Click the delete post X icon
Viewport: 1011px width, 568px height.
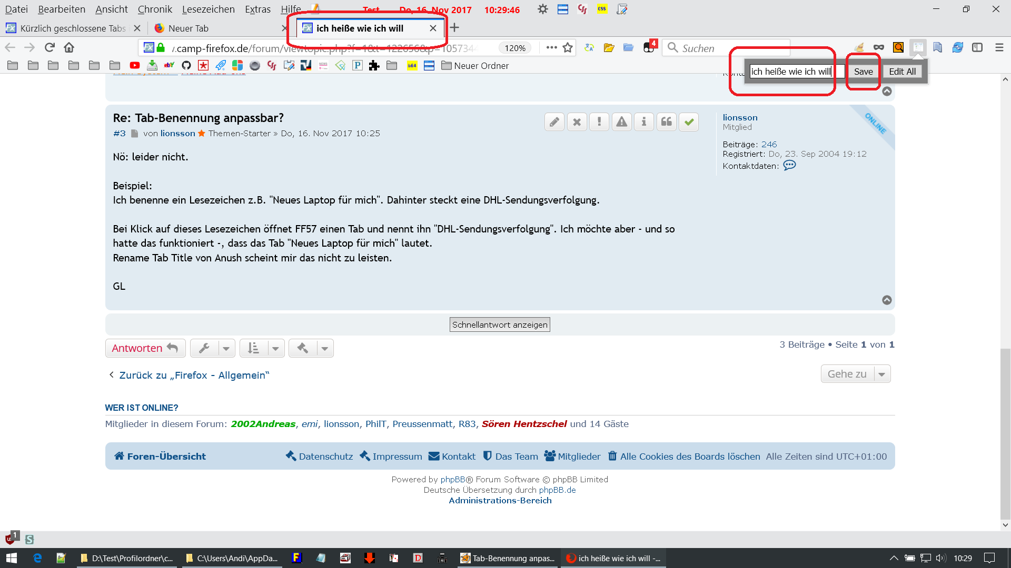click(x=577, y=122)
